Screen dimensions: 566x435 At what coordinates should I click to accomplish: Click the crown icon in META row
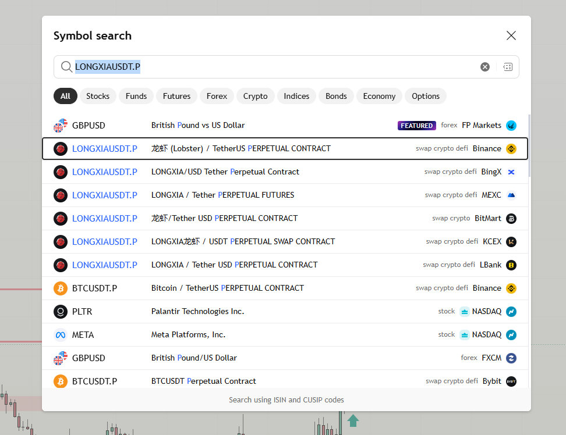[x=465, y=334]
